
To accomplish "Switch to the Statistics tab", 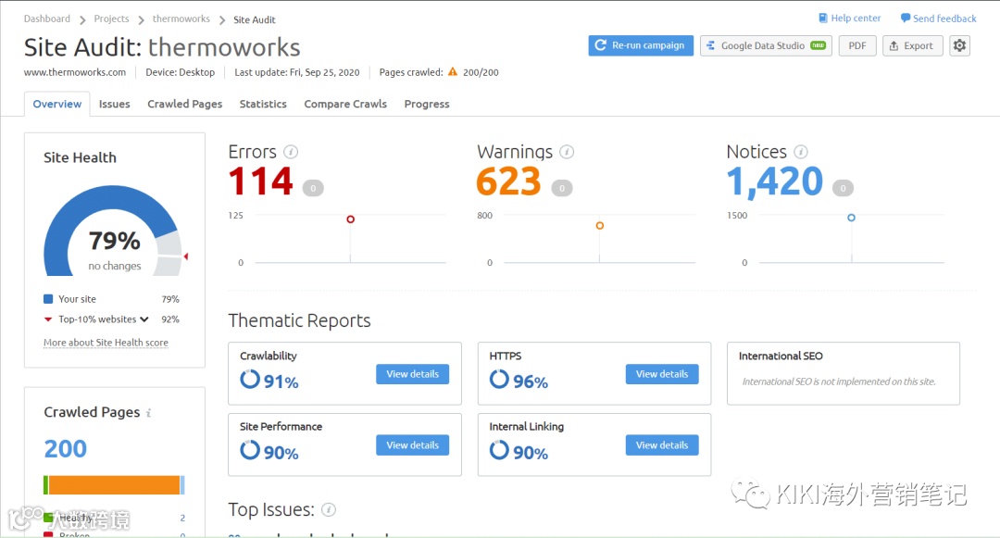I will click(x=263, y=104).
